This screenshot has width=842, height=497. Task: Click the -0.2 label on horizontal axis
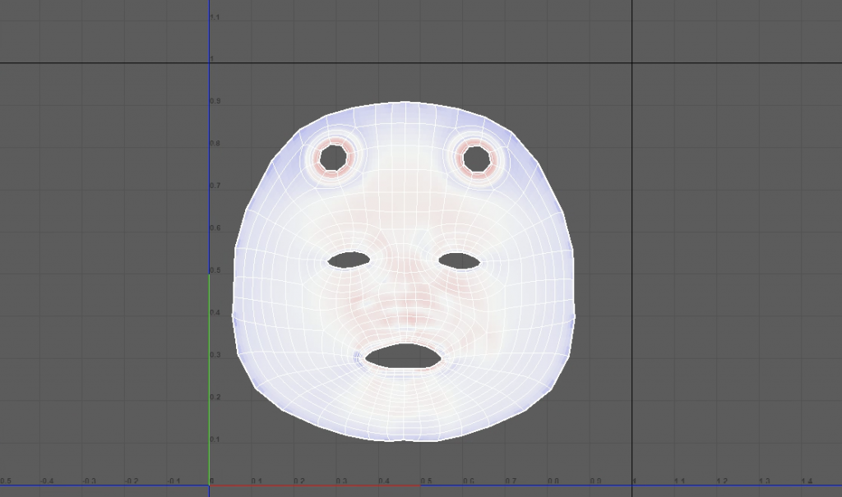coord(132,481)
